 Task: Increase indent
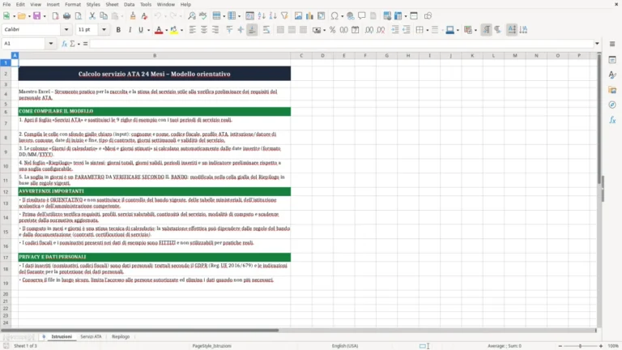(395, 30)
